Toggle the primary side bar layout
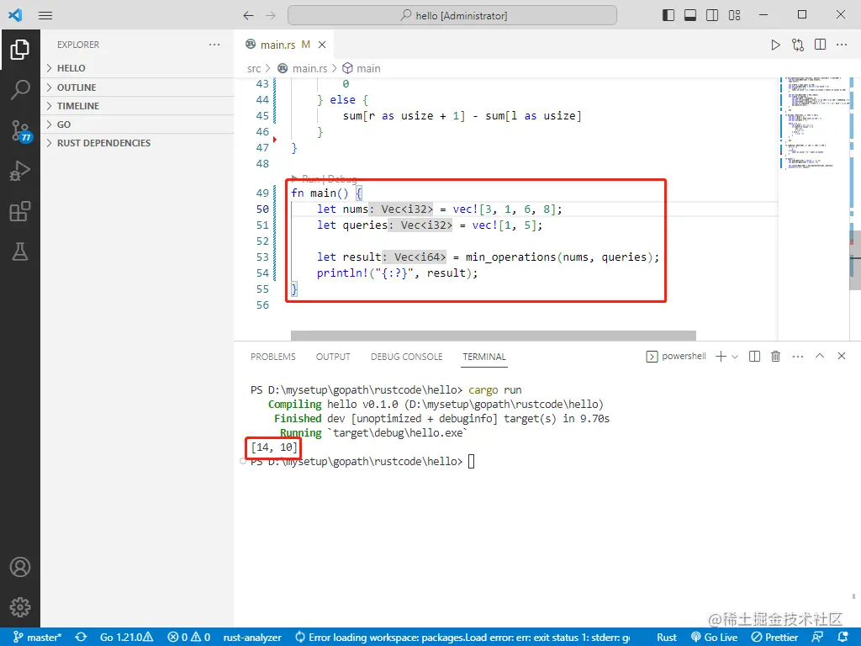 668,15
